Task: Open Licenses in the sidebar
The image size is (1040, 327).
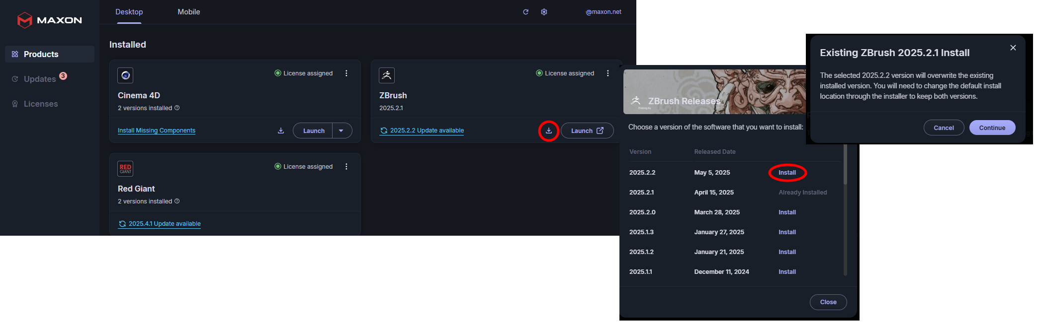Action: click(41, 104)
